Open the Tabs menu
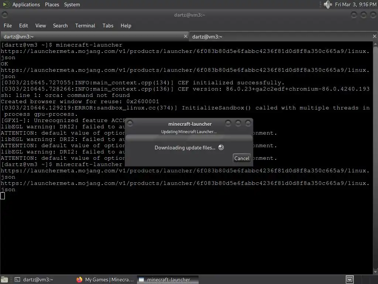Image resolution: width=378 pixels, height=284 pixels. pos(108,26)
